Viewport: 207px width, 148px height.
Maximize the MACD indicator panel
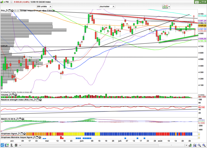[x=20, y=119]
